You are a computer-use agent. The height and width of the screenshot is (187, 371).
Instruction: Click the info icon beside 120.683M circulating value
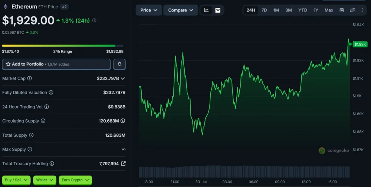point(123,121)
